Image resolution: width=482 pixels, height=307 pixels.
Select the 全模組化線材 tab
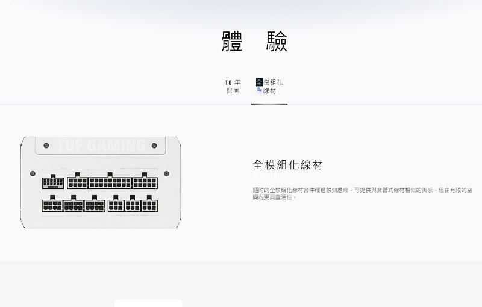(x=269, y=87)
